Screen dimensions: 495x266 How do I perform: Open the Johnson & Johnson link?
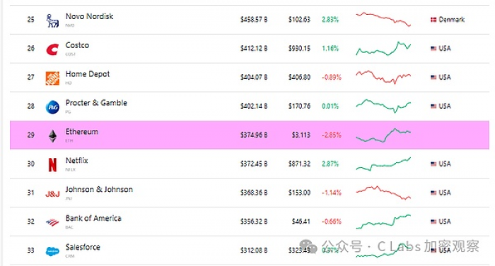pyautogui.click(x=99, y=189)
